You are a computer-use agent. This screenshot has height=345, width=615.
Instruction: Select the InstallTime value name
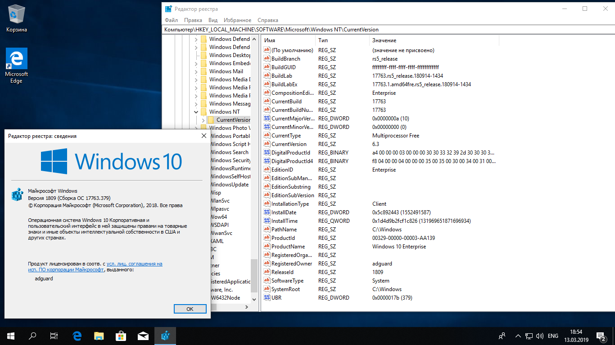coord(285,221)
